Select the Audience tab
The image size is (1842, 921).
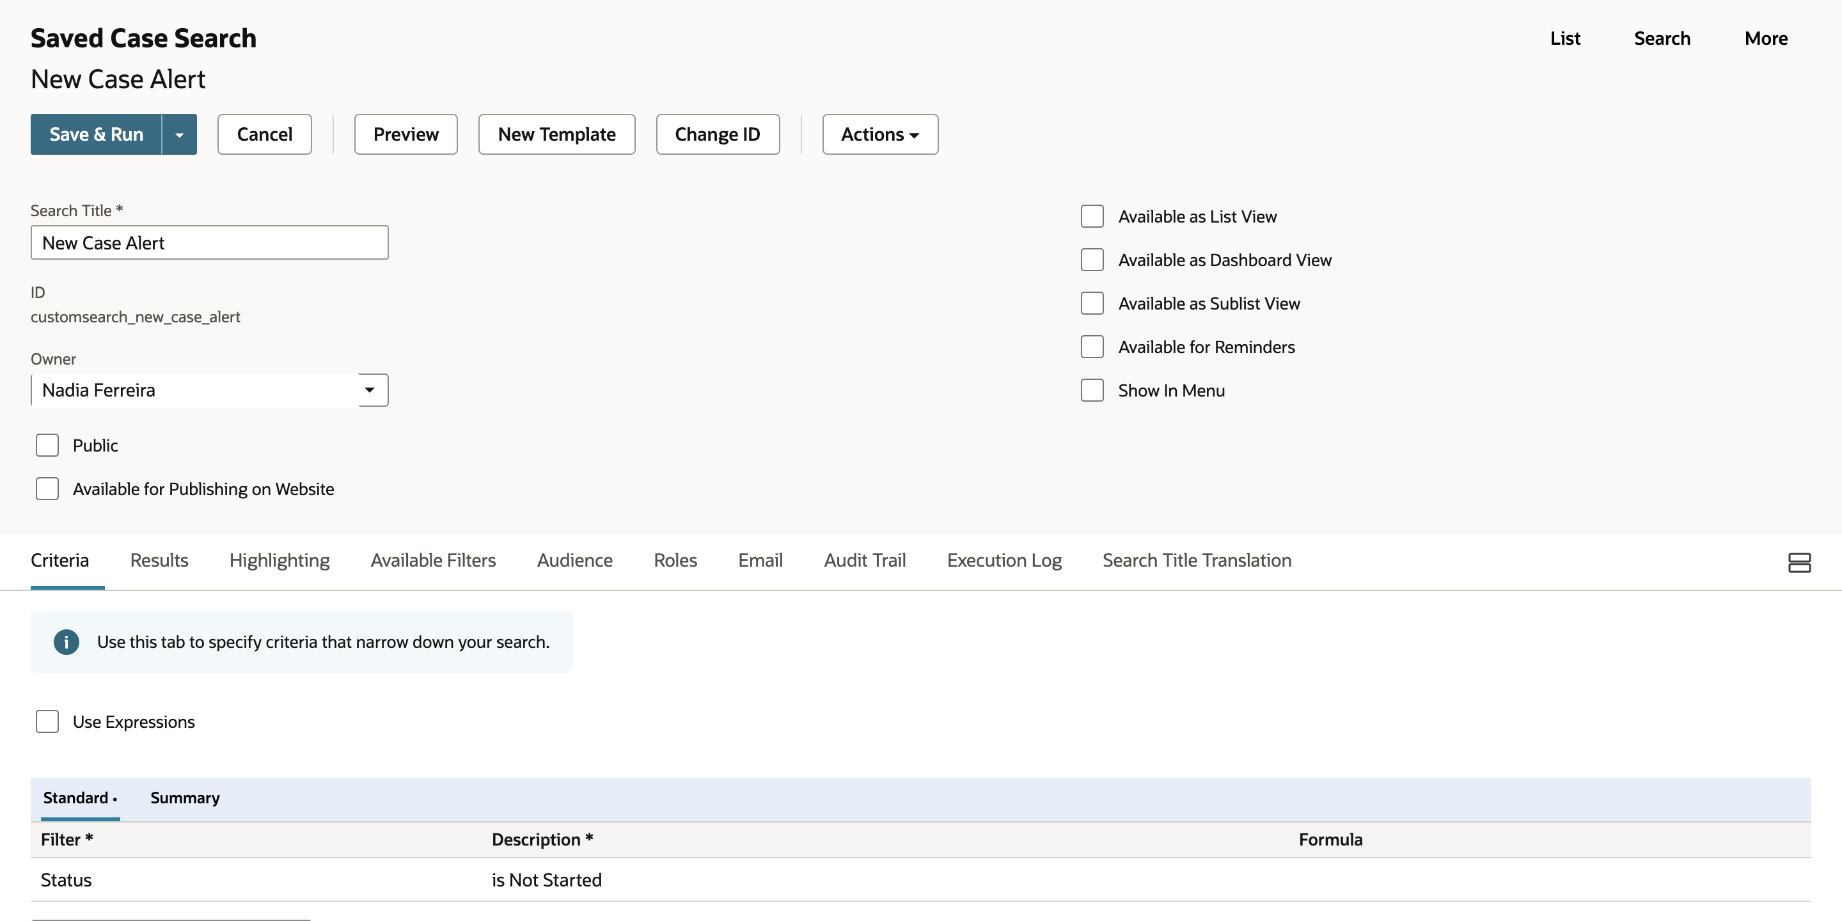[x=574, y=560]
